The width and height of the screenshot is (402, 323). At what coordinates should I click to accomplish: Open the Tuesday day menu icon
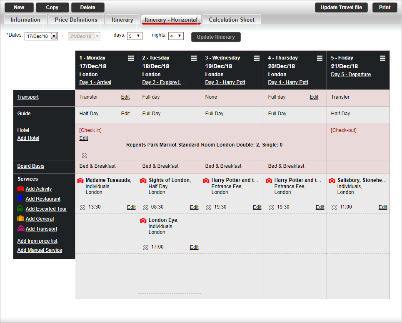pyautogui.click(x=194, y=58)
